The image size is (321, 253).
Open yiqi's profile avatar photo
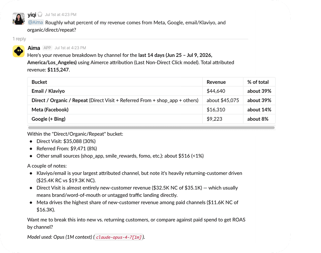point(19,19)
